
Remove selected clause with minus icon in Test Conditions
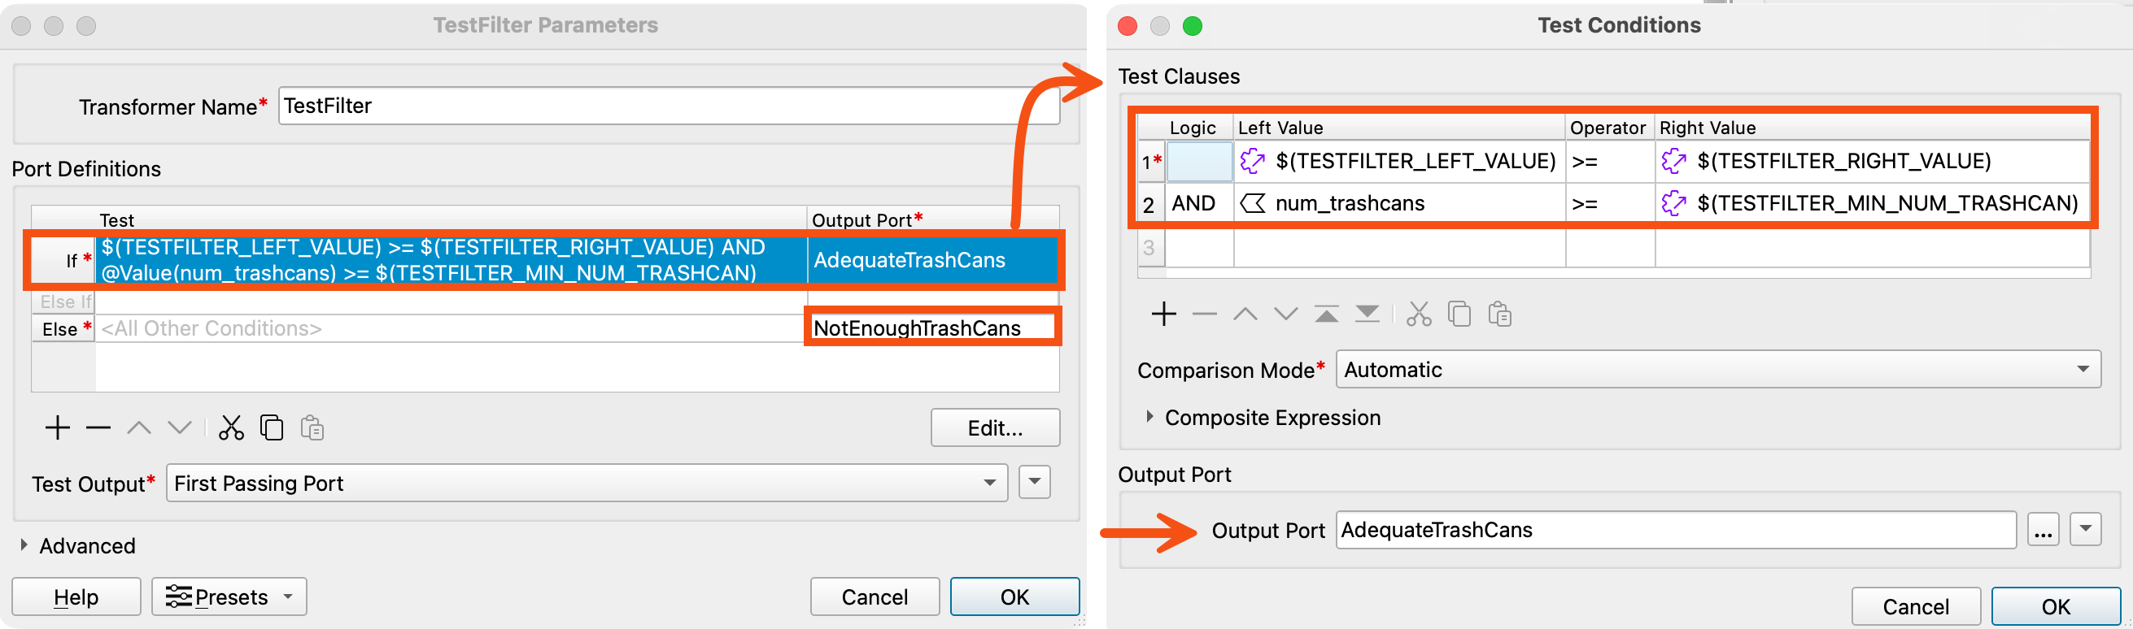click(x=1204, y=314)
